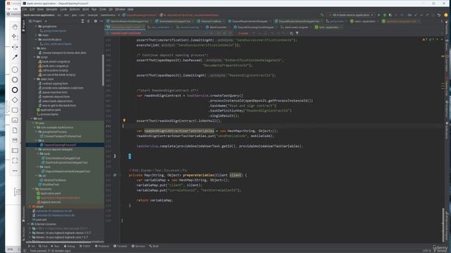This screenshot has width=451, height=253.
Task: Select the thin circle stroke option
Action: click(x=15, y=70)
